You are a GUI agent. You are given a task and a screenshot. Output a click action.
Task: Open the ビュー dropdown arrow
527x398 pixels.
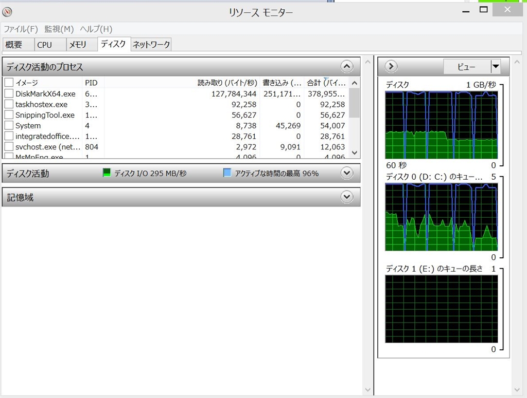496,67
